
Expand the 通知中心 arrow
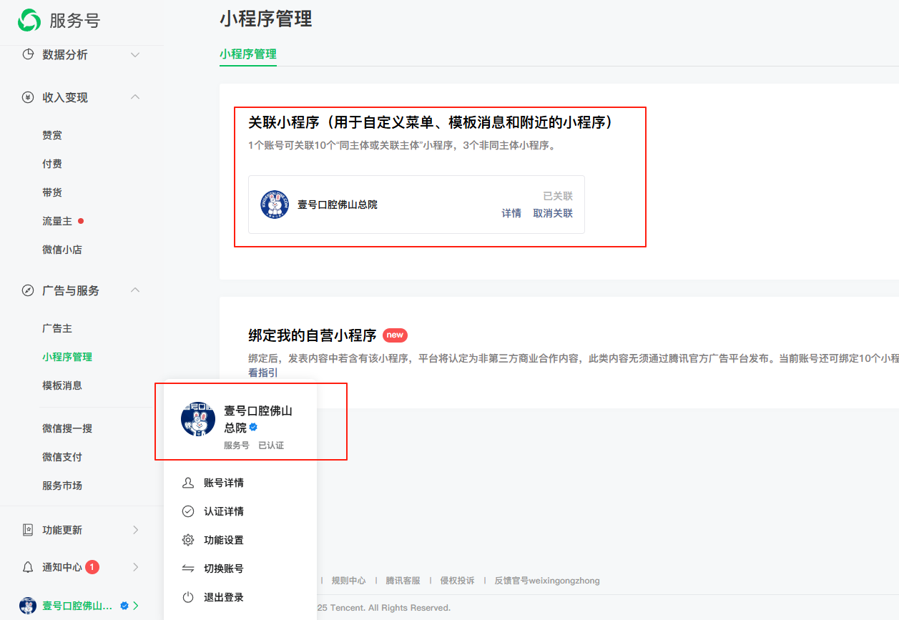click(136, 567)
